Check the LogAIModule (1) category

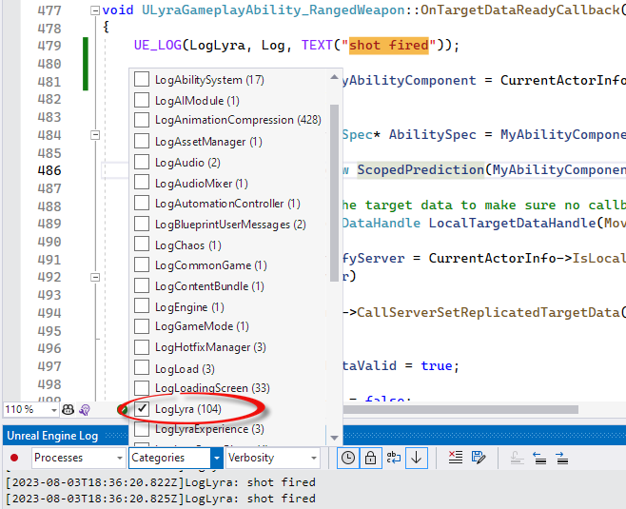point(142,100)
